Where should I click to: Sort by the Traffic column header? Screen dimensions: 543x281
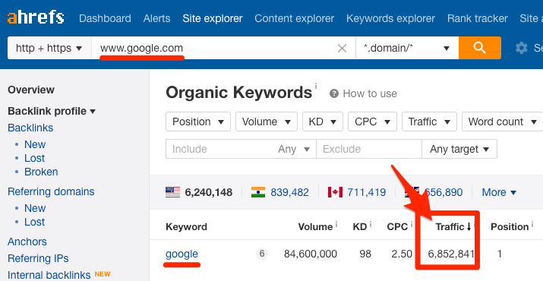coord(453,227)
